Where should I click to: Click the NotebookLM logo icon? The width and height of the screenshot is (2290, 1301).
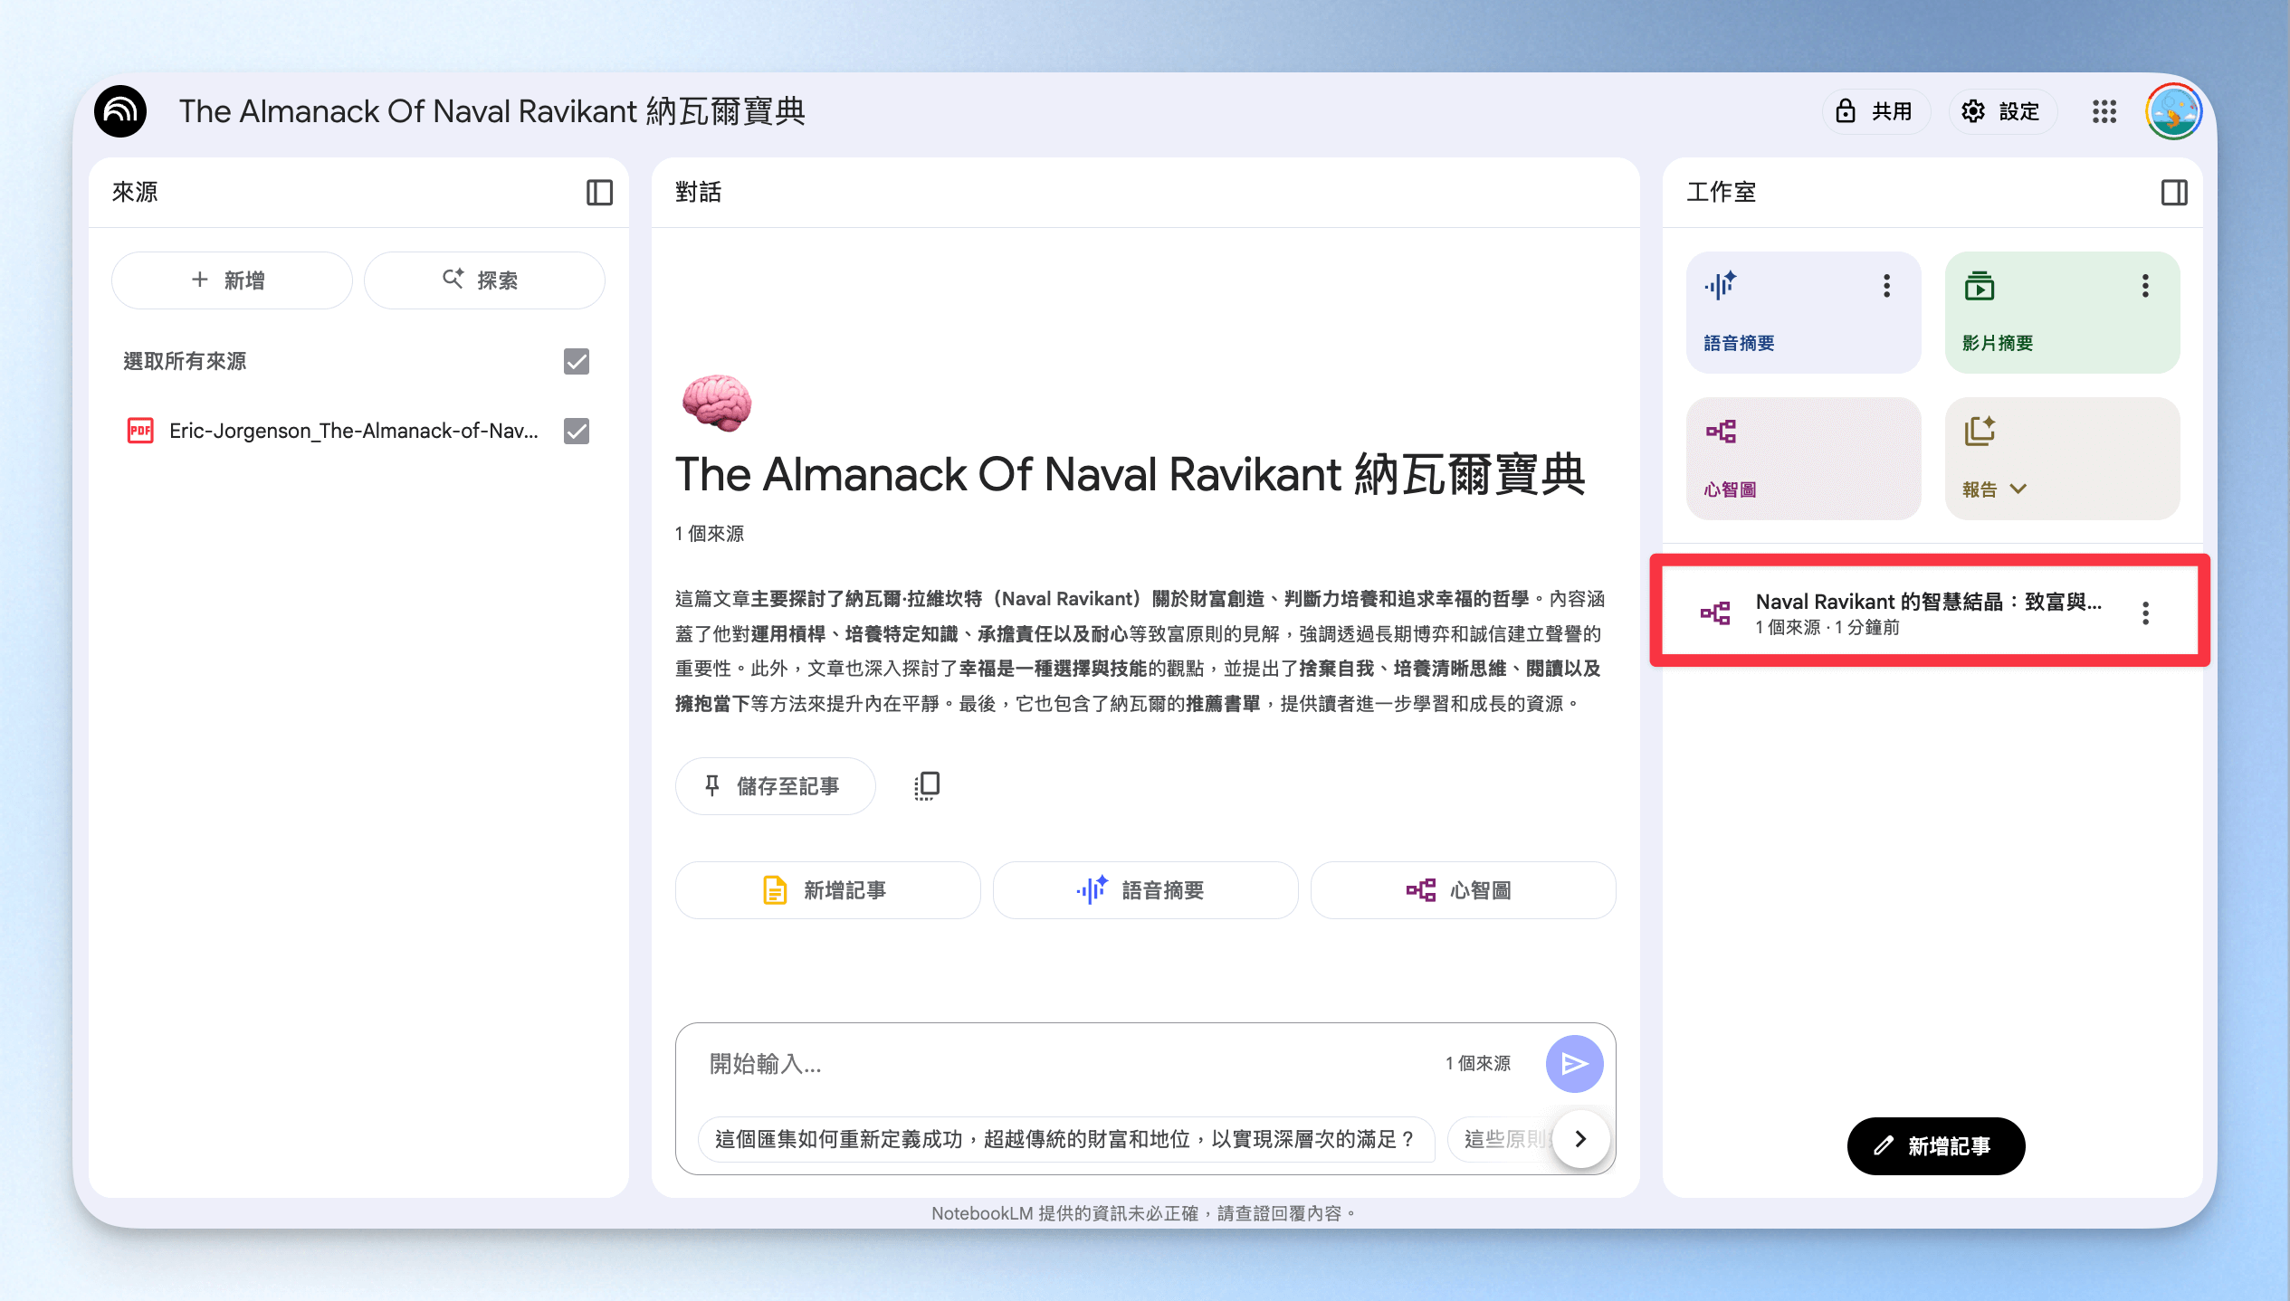[x=120, y=111]
